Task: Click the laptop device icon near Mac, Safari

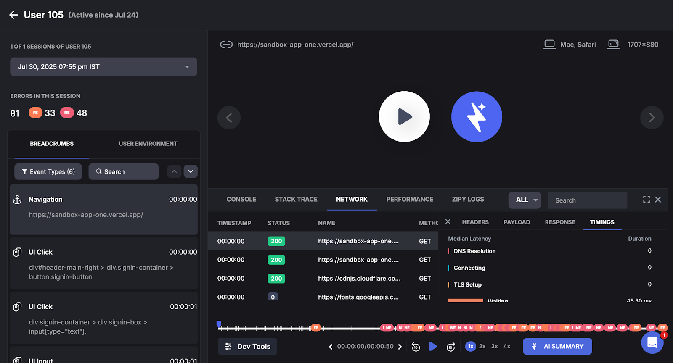Action: (x=549, y=45)
